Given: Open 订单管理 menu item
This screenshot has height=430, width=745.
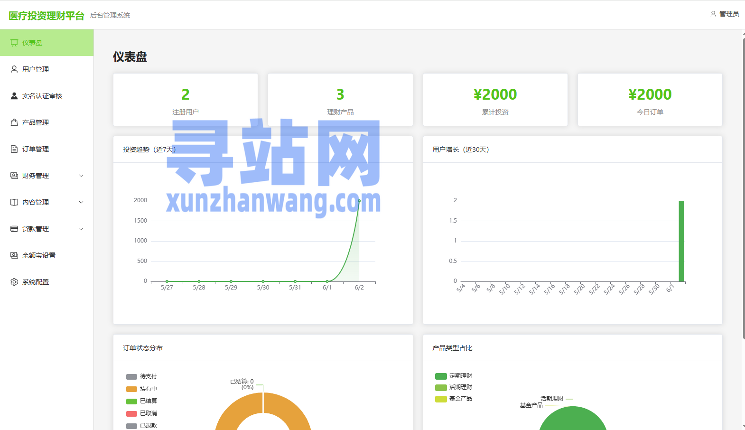Looking at the screenshot, I should (x=47, y=149).
